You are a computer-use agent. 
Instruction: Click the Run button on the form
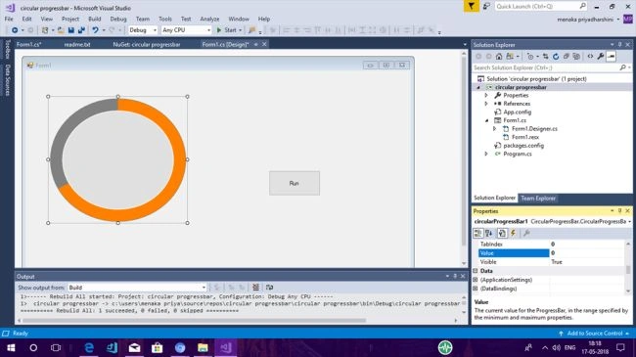(x=295, y=183)
